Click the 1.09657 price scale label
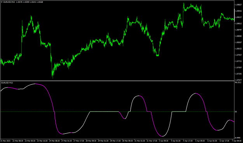 238,5
